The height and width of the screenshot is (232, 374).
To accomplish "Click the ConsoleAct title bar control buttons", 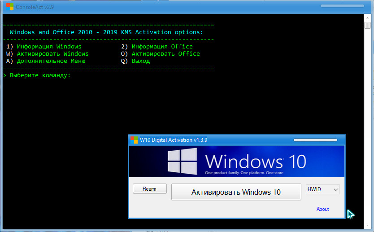I will (x=342, y=6).
